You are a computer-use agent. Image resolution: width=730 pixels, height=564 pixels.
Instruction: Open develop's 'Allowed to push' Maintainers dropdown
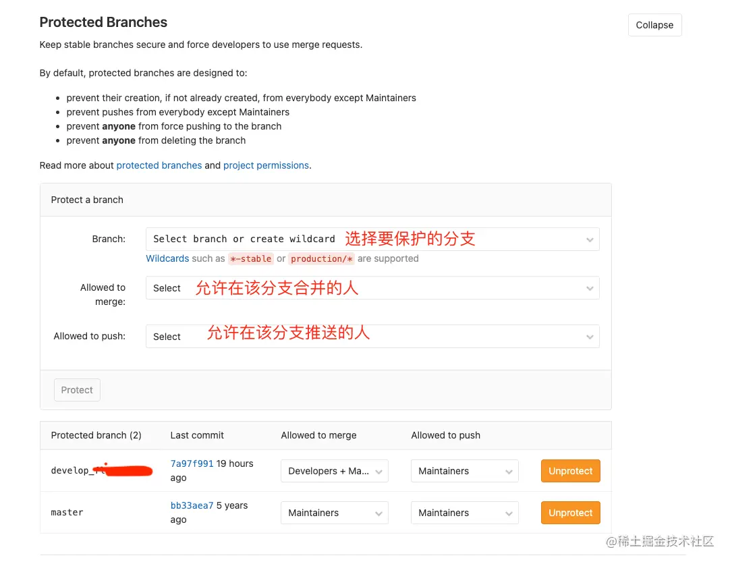(464, 471)
